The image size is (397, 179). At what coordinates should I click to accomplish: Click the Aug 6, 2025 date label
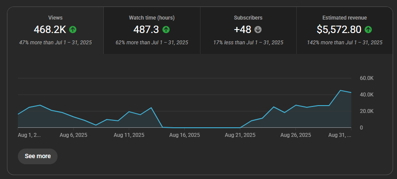click(73, 135)
